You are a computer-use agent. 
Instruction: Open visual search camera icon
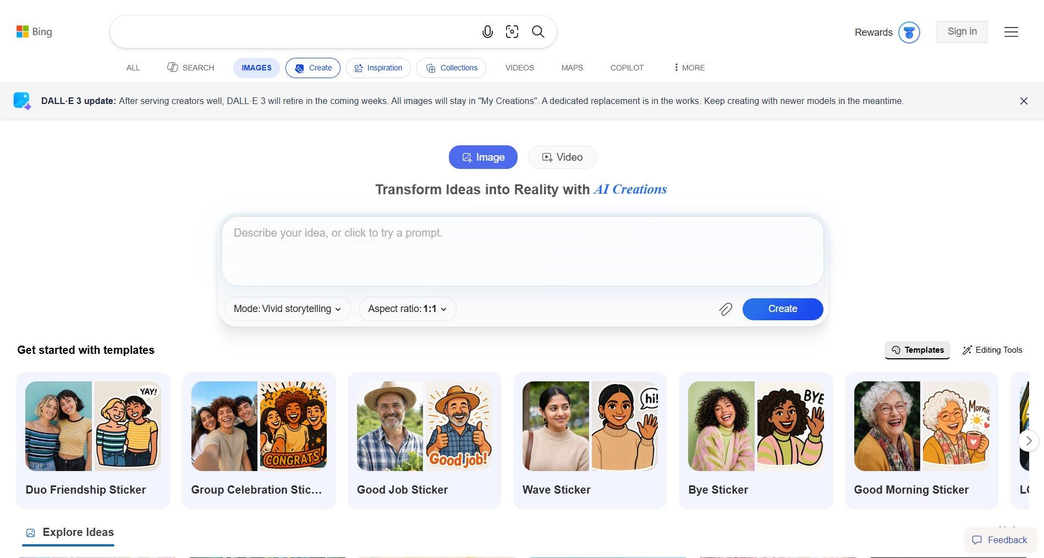click(512, 32)
